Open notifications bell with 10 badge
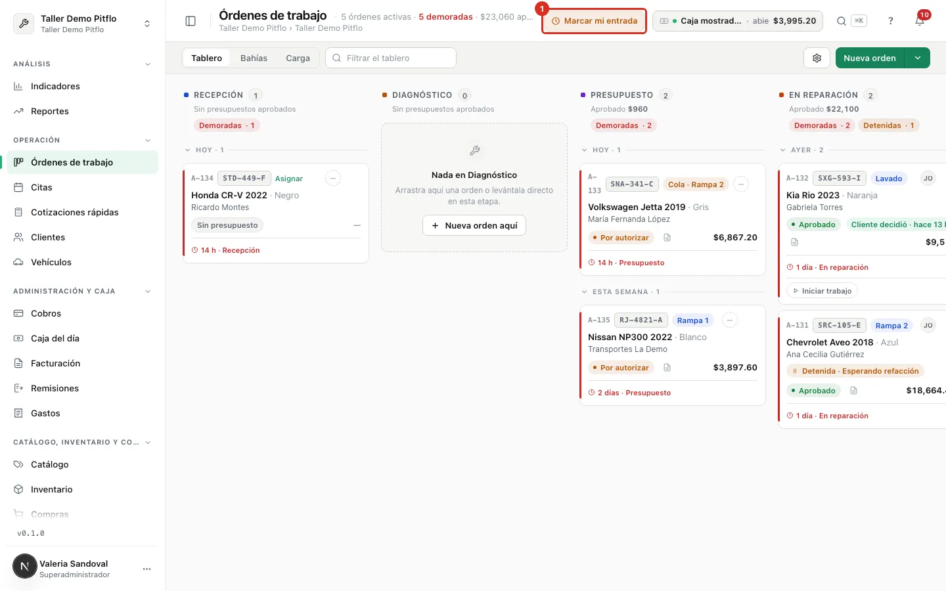The height and width of the screenshot is (591, 946). 920,21
